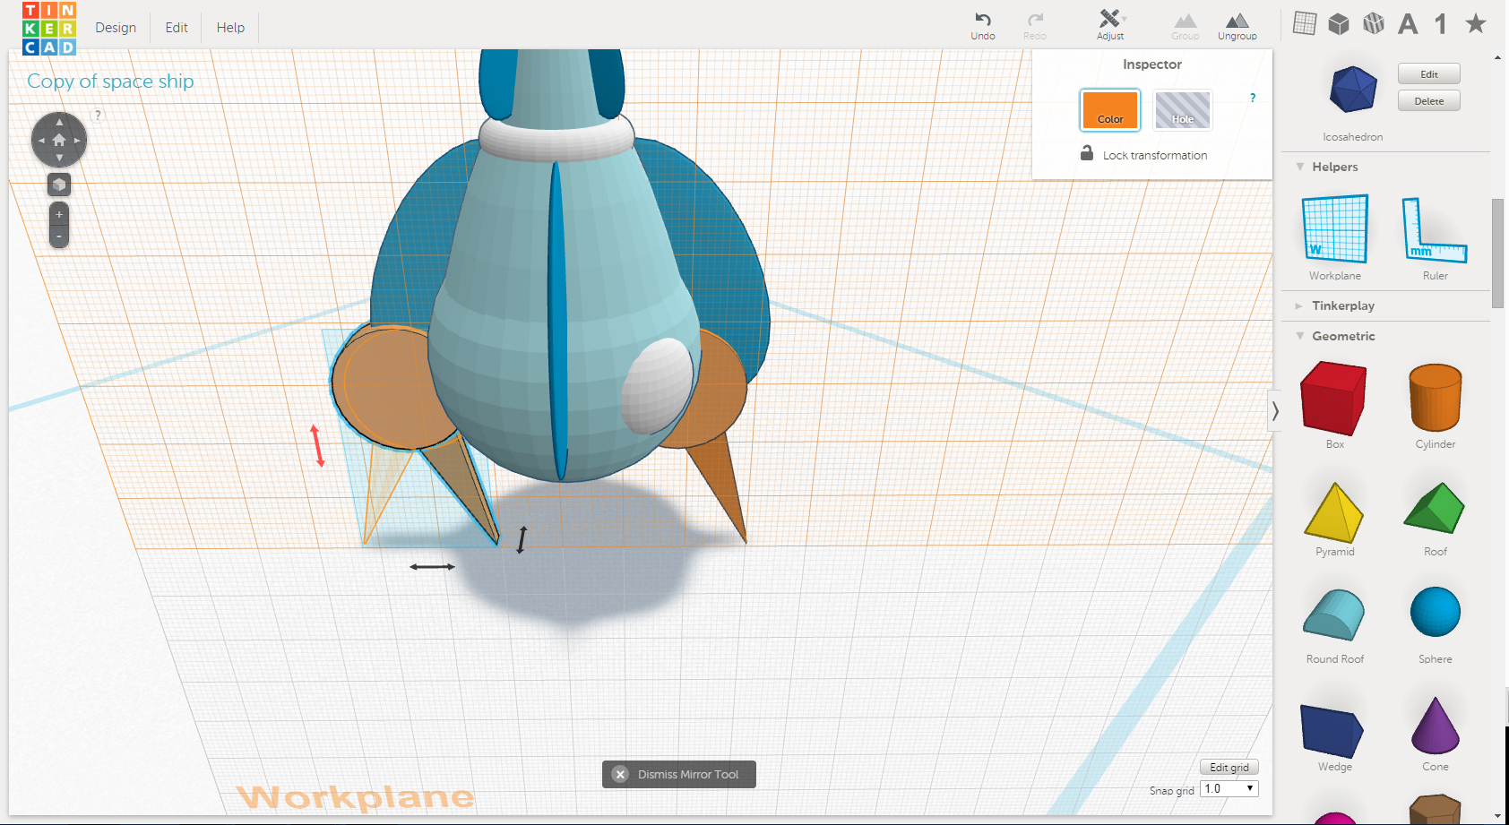Zoom out with the minus button
The height and width of the screenshot is (825, 1509).
tap(59, 236)
